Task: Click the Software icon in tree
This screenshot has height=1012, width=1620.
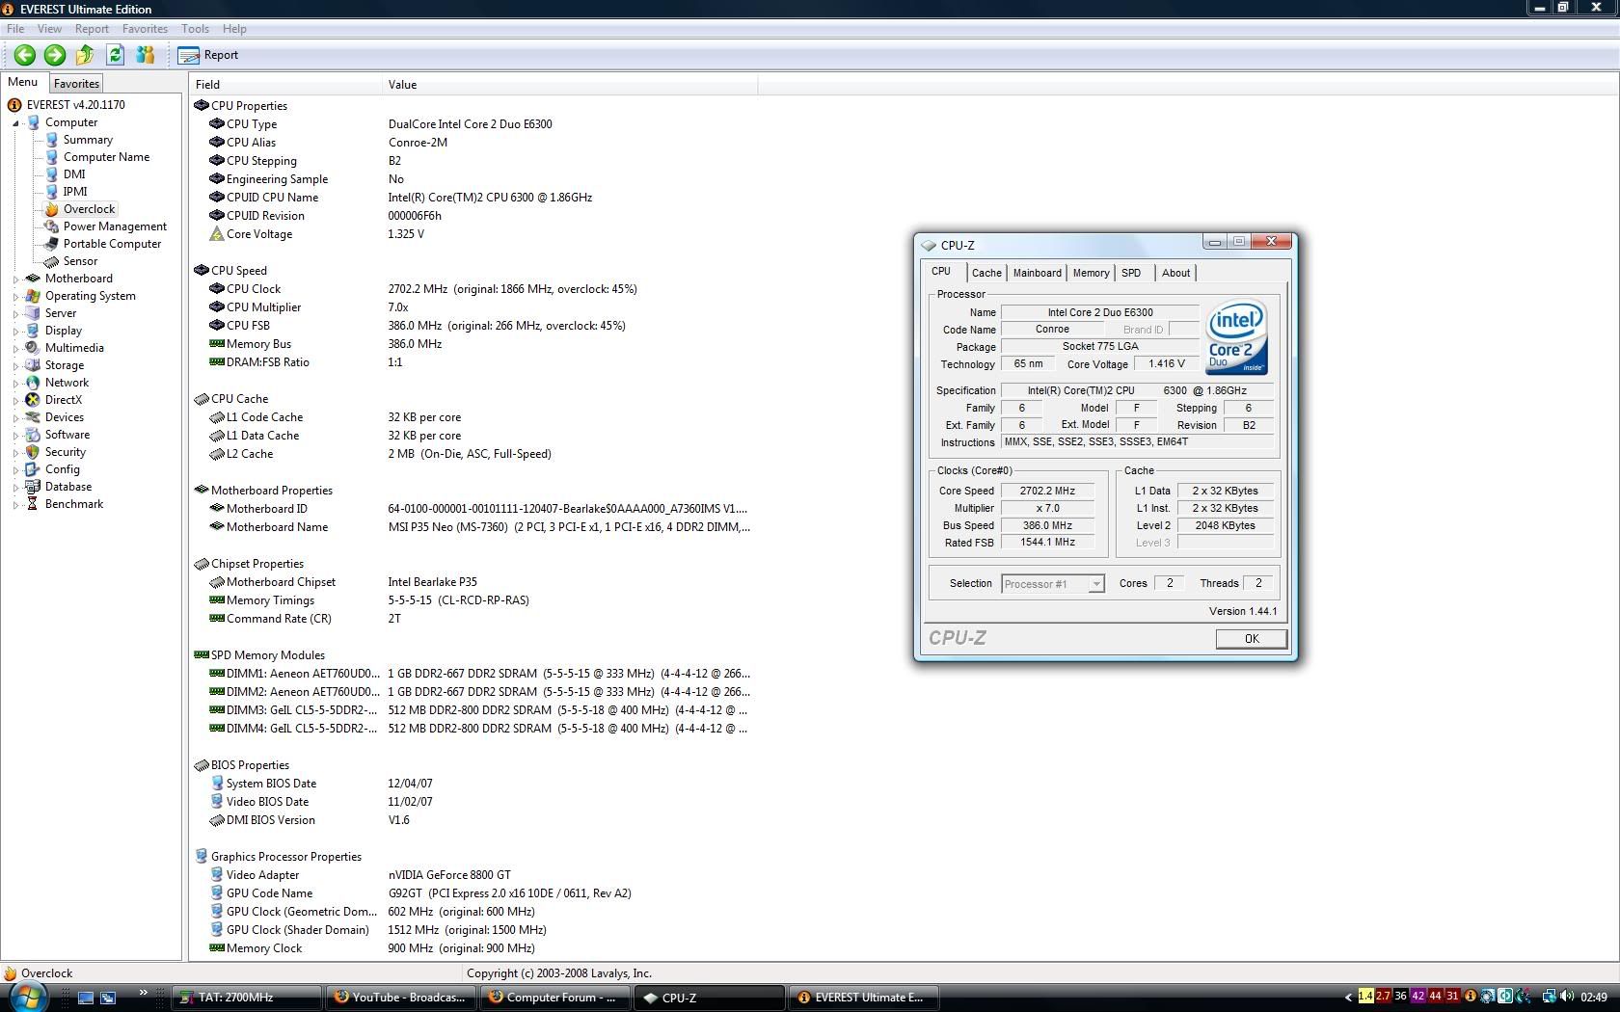Action: tap(33, 435)
